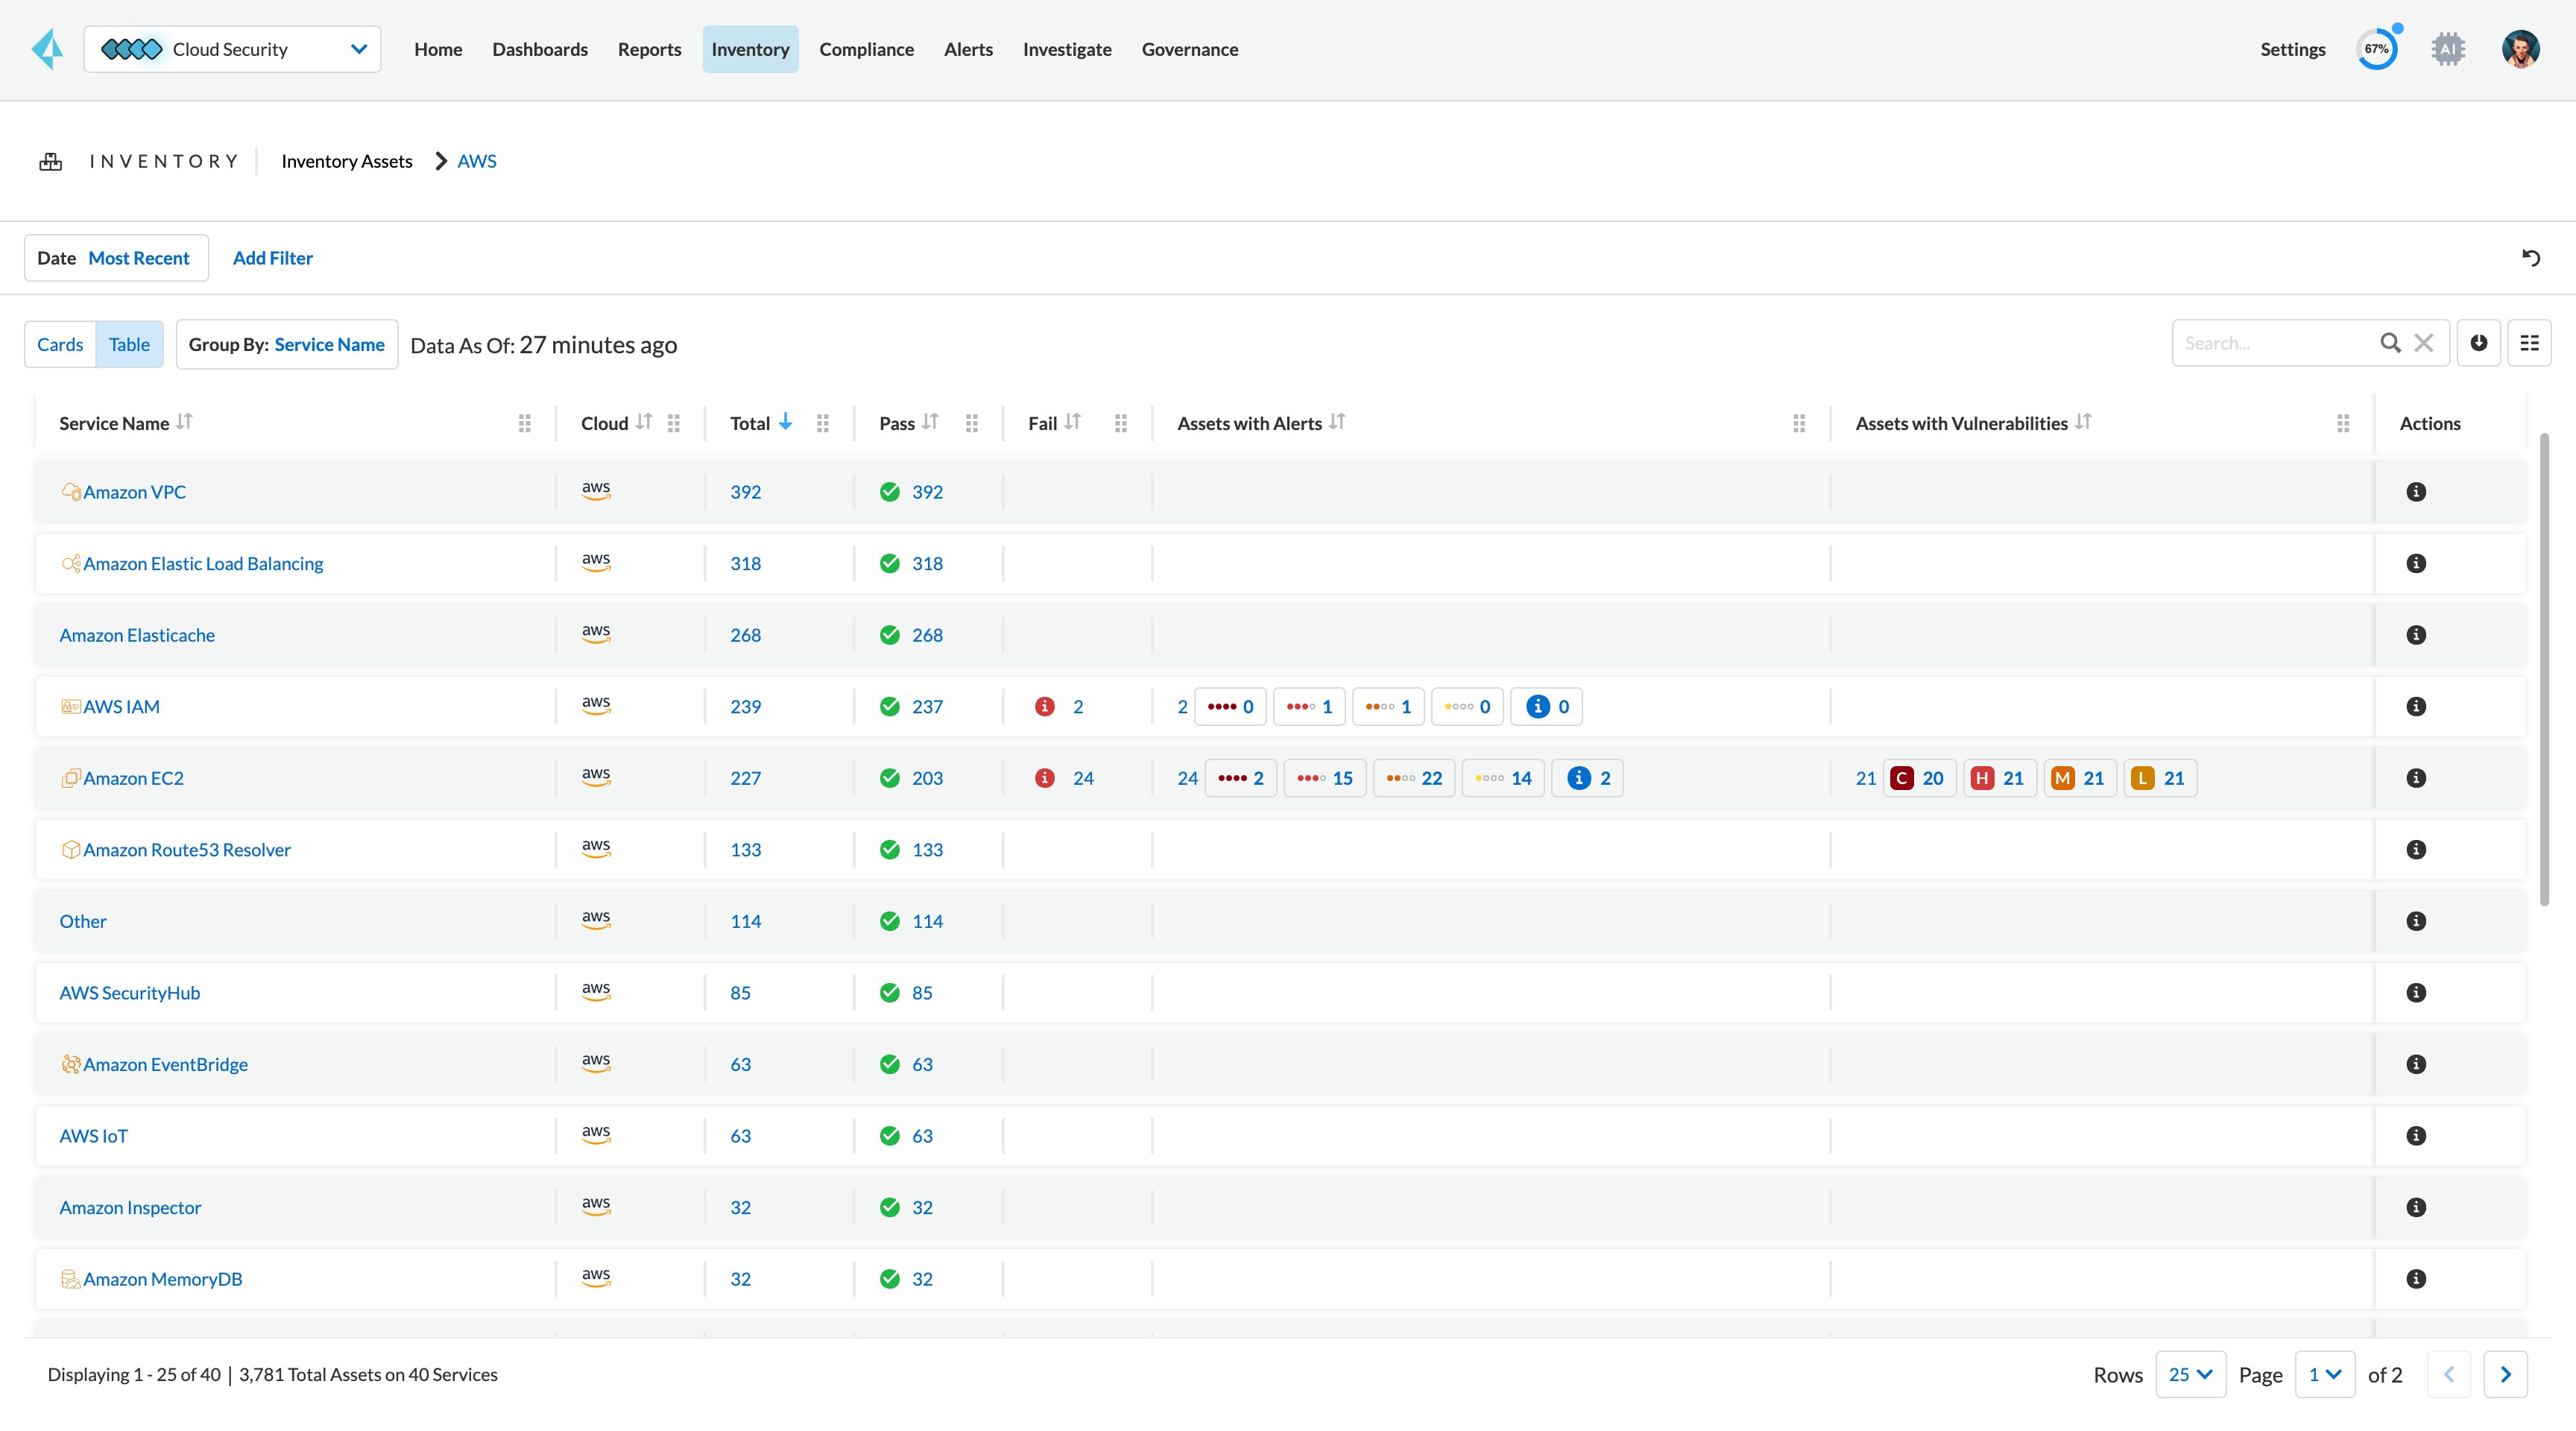Image resolution: width=2576 pixels, height=1431 pixels.
Task: Reset filters using the undo arrow icon
Action: click(2532, 258)
